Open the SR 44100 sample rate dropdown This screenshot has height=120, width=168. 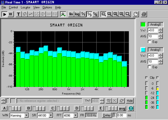(x=51, y=115)
